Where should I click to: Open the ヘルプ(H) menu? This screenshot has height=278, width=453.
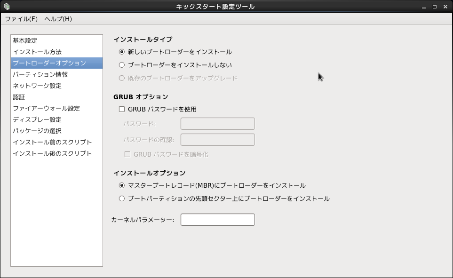click(58, 19)
